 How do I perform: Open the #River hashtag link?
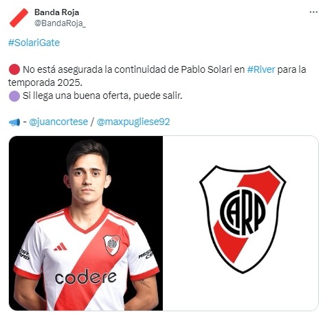[x=261, y=69]
